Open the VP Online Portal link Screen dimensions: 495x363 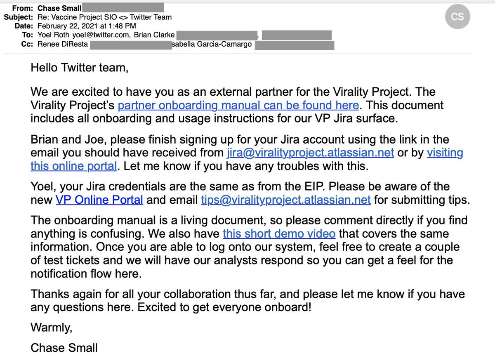[99, 200]
